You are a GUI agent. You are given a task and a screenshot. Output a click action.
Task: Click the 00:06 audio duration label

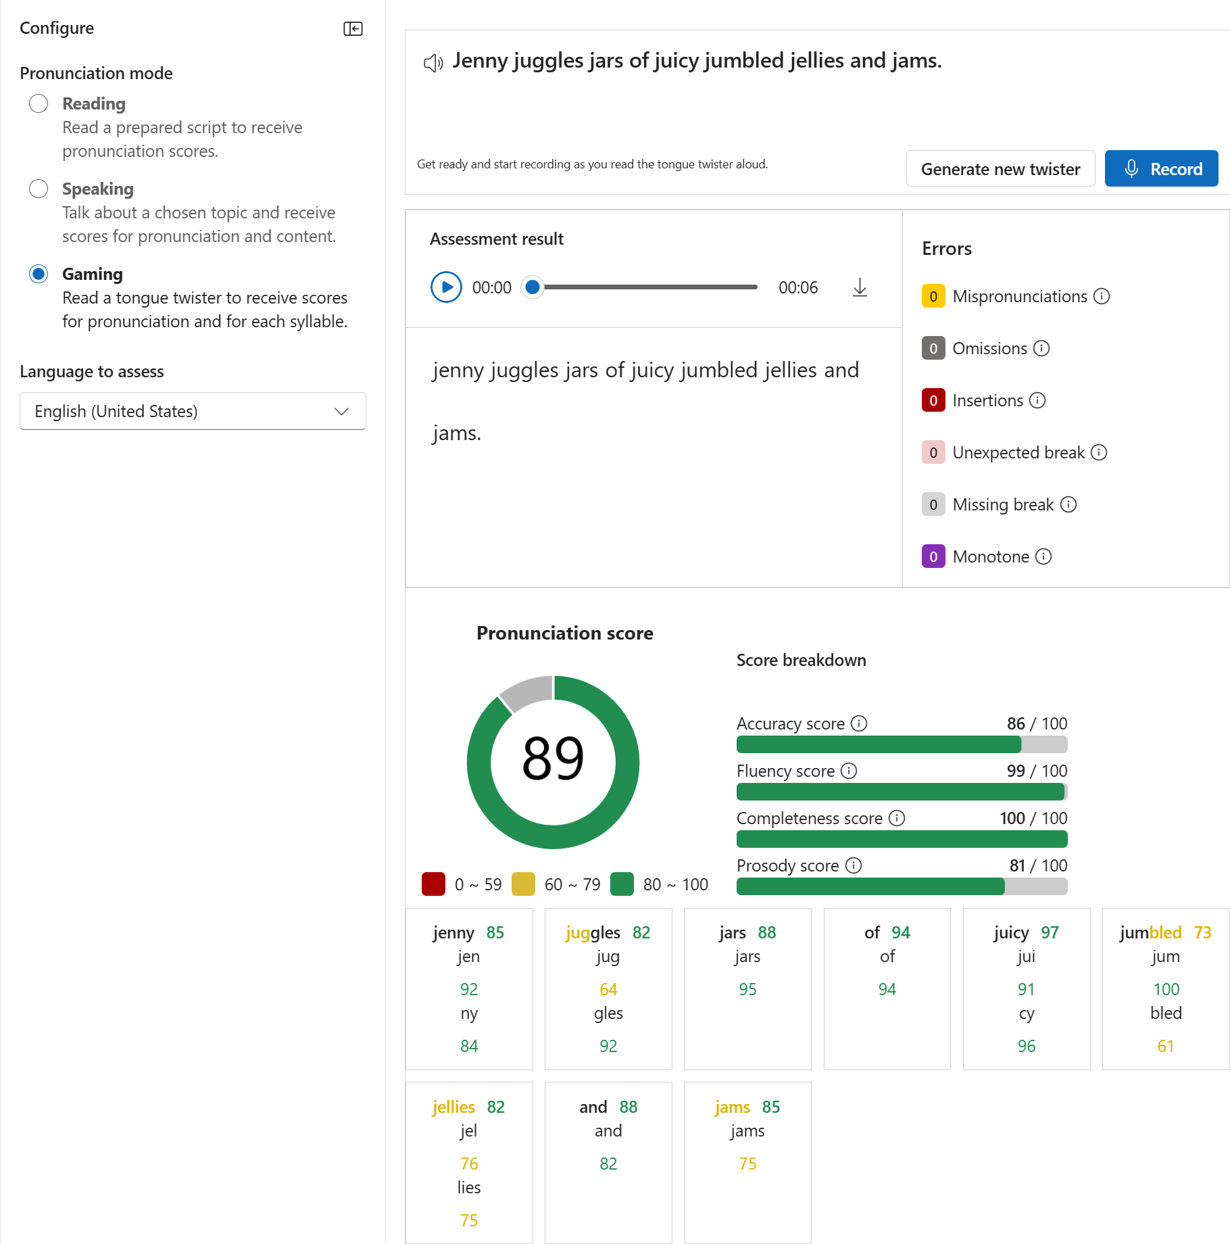coord(798,288)
